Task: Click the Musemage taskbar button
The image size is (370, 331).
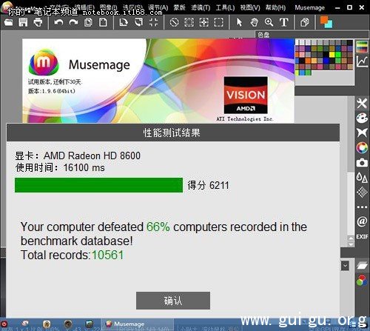Action: (x=137, y=324)
